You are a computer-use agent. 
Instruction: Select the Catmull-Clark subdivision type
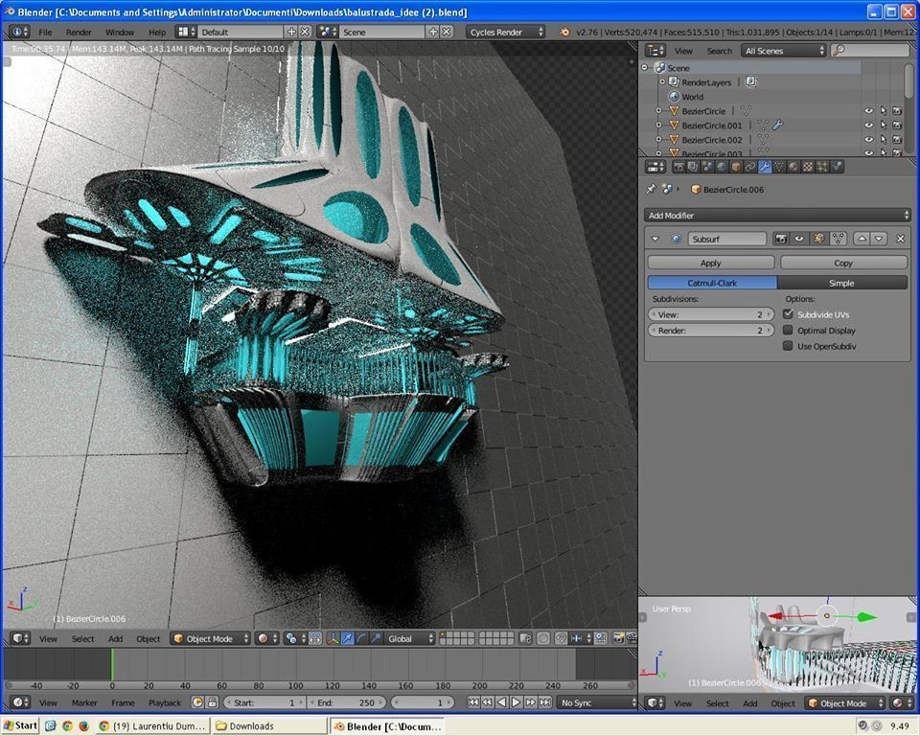712,283
